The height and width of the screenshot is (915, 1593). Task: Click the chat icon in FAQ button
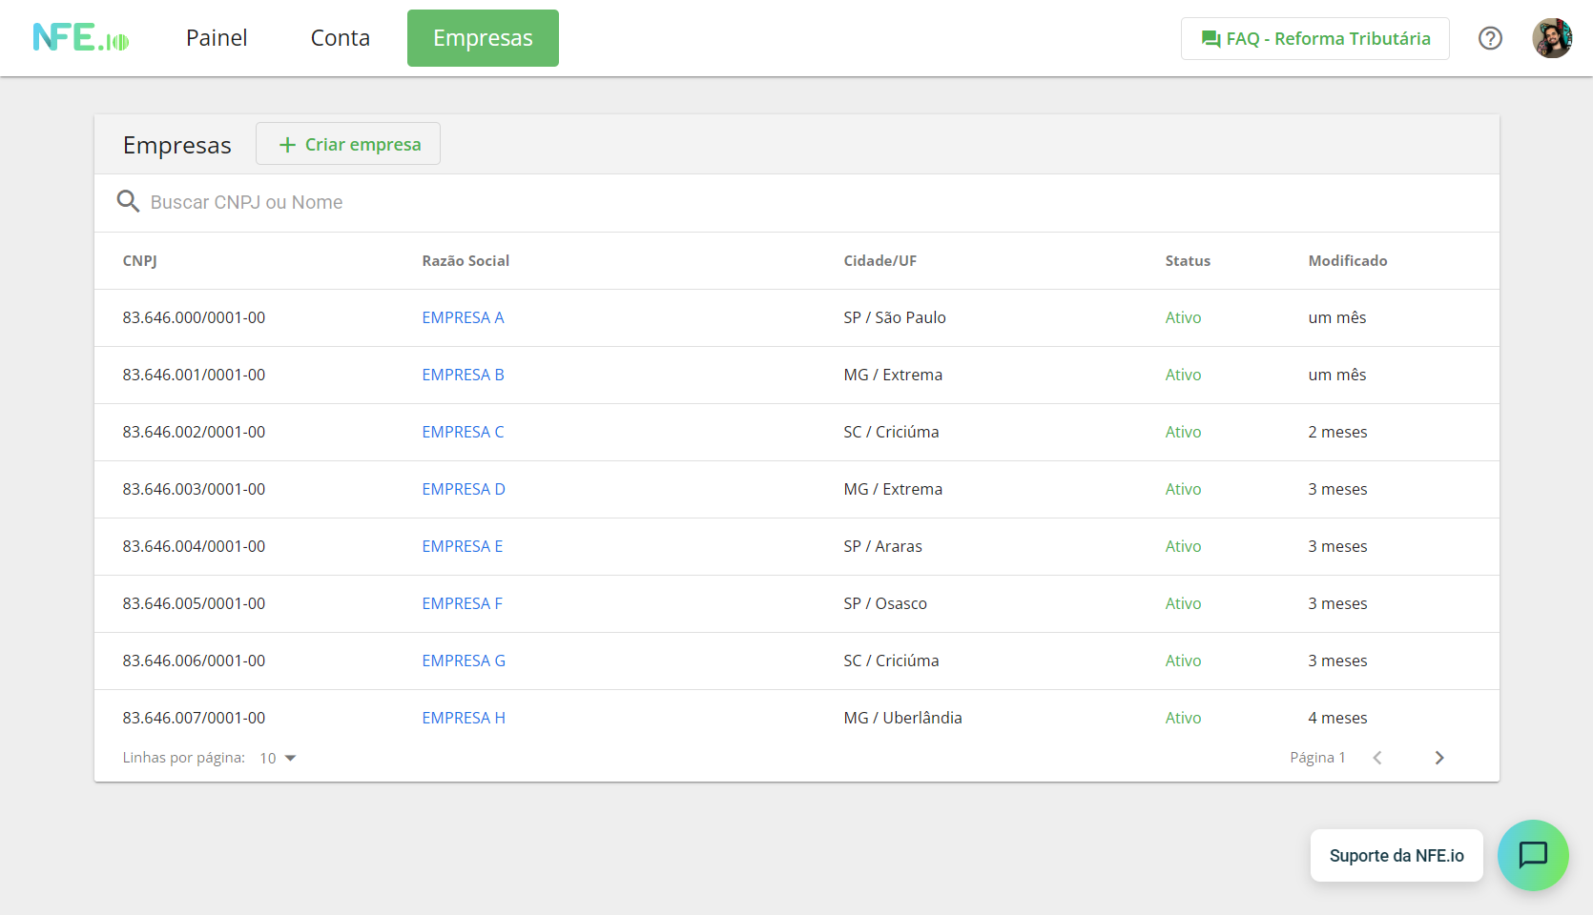click(x=1210, y=39)
